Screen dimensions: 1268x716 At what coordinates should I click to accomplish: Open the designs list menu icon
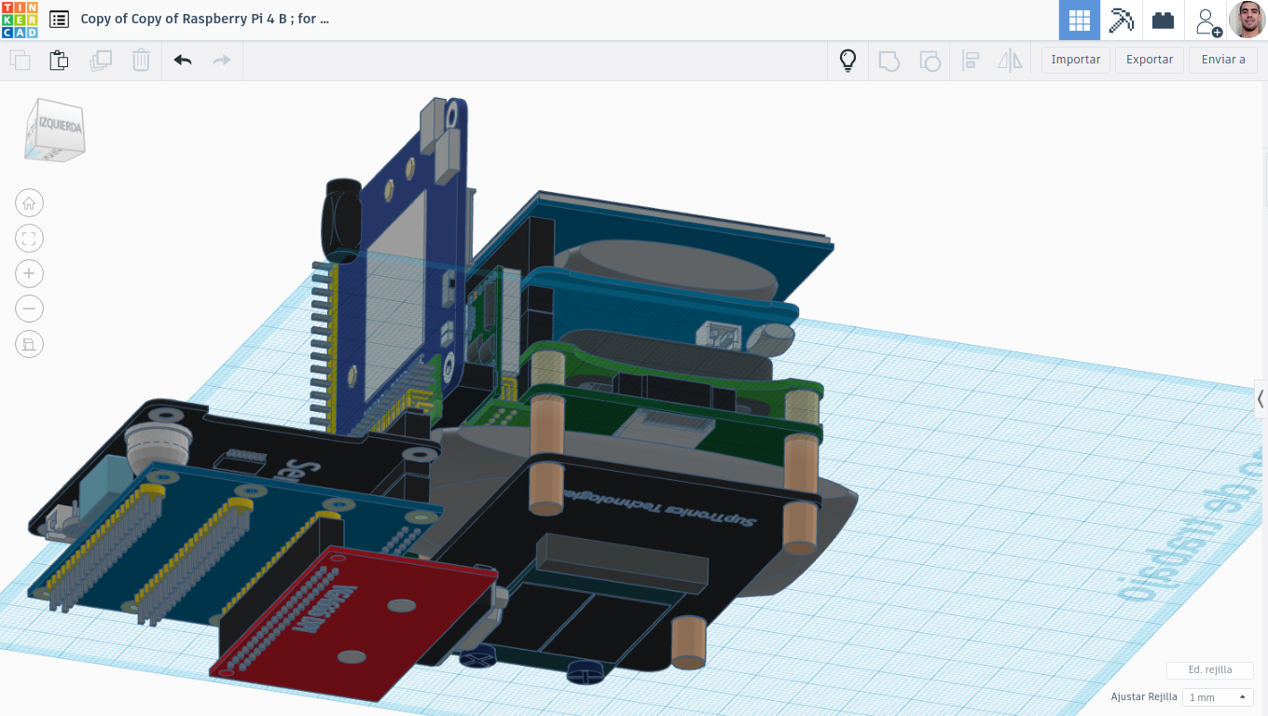coord(59,19)
